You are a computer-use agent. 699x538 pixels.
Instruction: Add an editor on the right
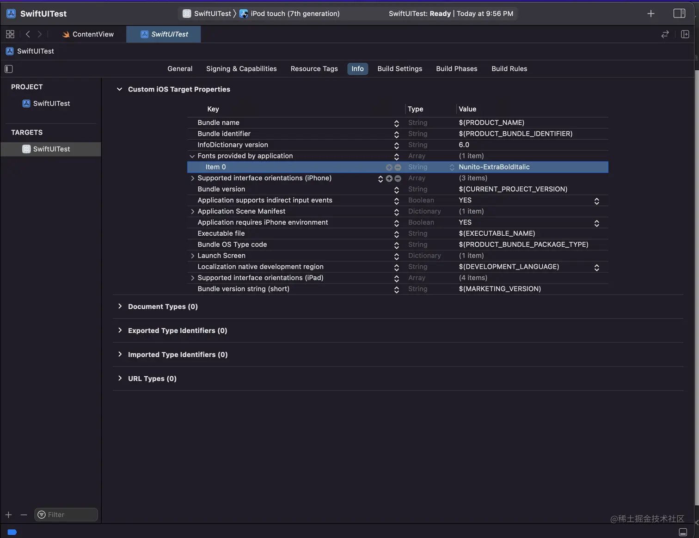[685, 34]
